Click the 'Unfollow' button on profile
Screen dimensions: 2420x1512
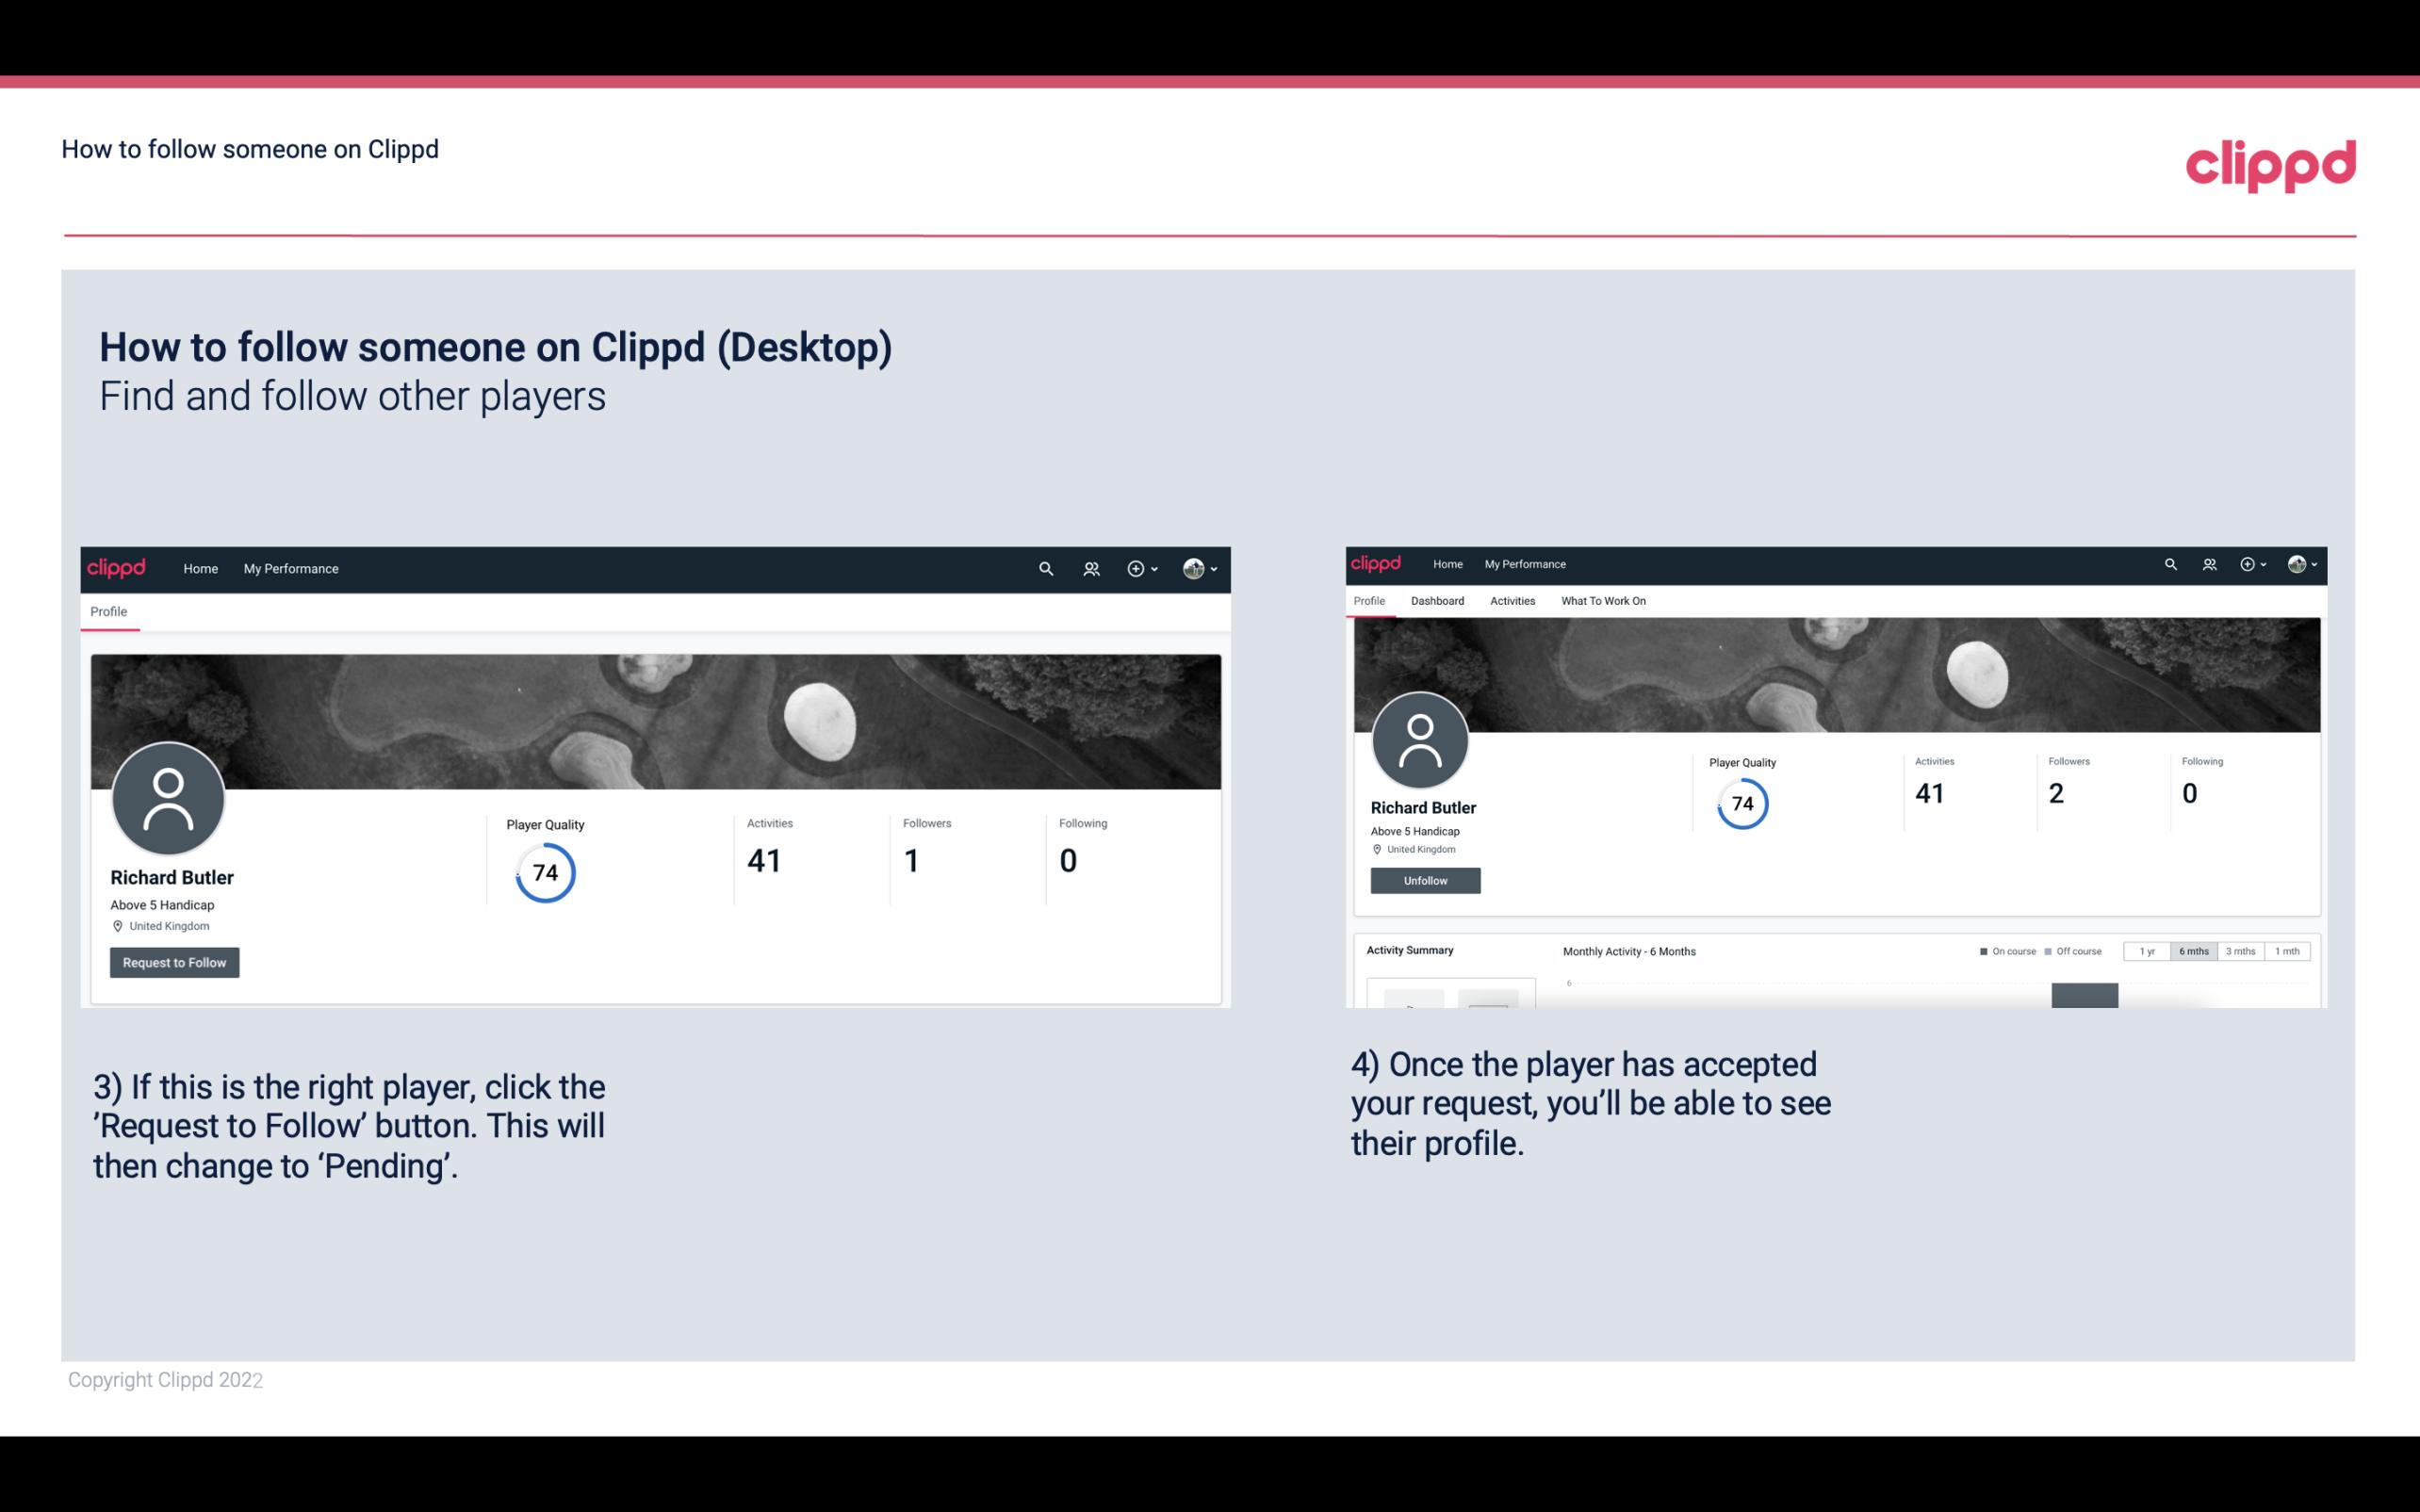click(1425, 880)
